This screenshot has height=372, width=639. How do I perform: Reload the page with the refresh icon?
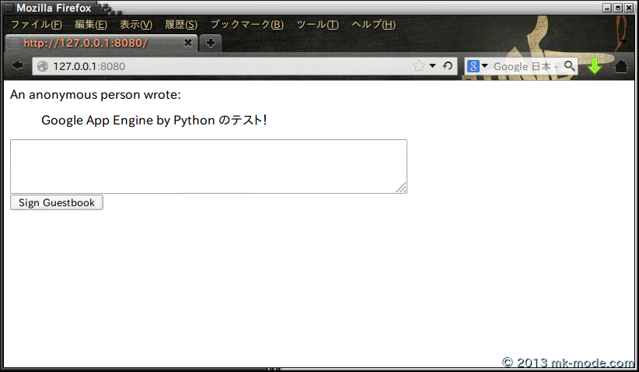[448, 66]
